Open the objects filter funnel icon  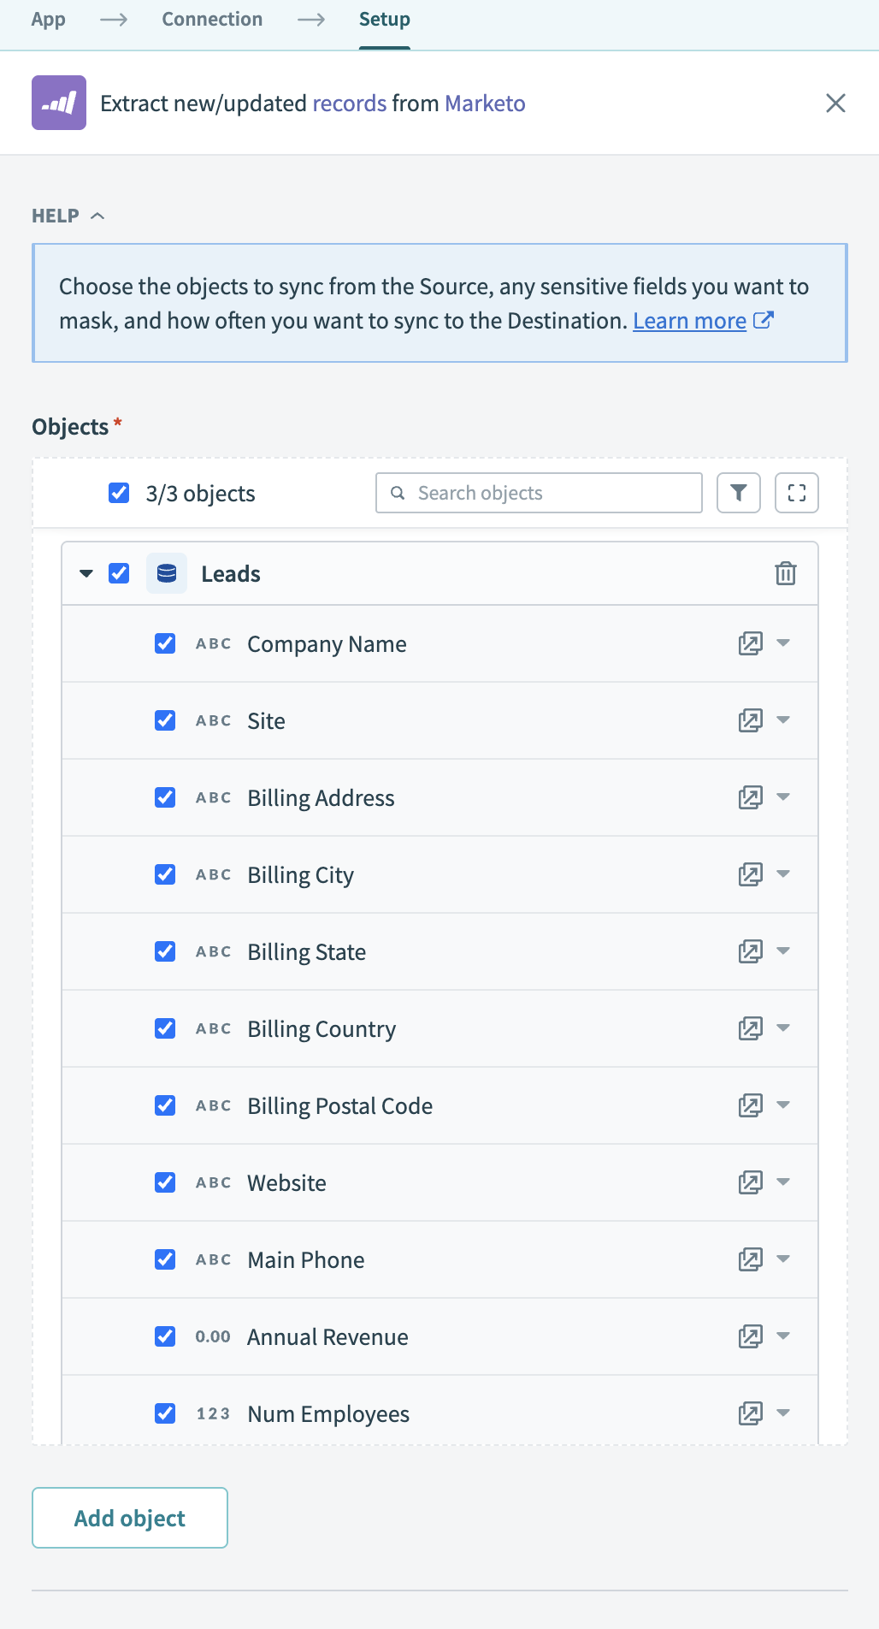click(x=738, y=493)
